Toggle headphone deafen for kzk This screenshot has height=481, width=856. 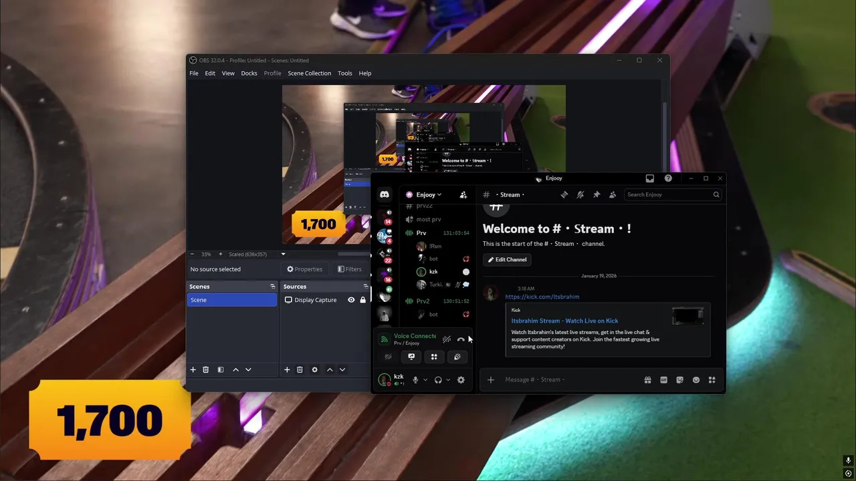click(438, 379)
